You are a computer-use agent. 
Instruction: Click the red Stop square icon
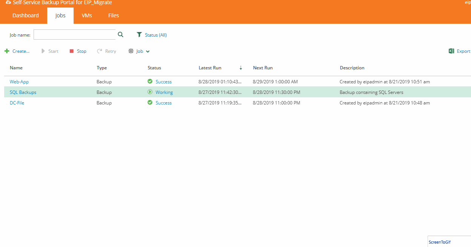72,51
